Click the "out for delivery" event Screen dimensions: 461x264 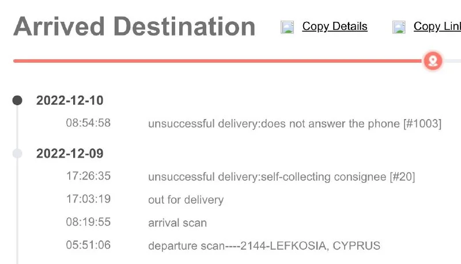(x=186, y=200)
